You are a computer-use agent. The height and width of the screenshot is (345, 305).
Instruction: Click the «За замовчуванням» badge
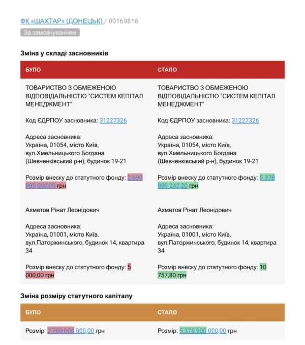point(50,33)
